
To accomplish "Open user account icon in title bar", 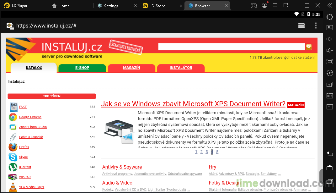I will tap(265, 5).
